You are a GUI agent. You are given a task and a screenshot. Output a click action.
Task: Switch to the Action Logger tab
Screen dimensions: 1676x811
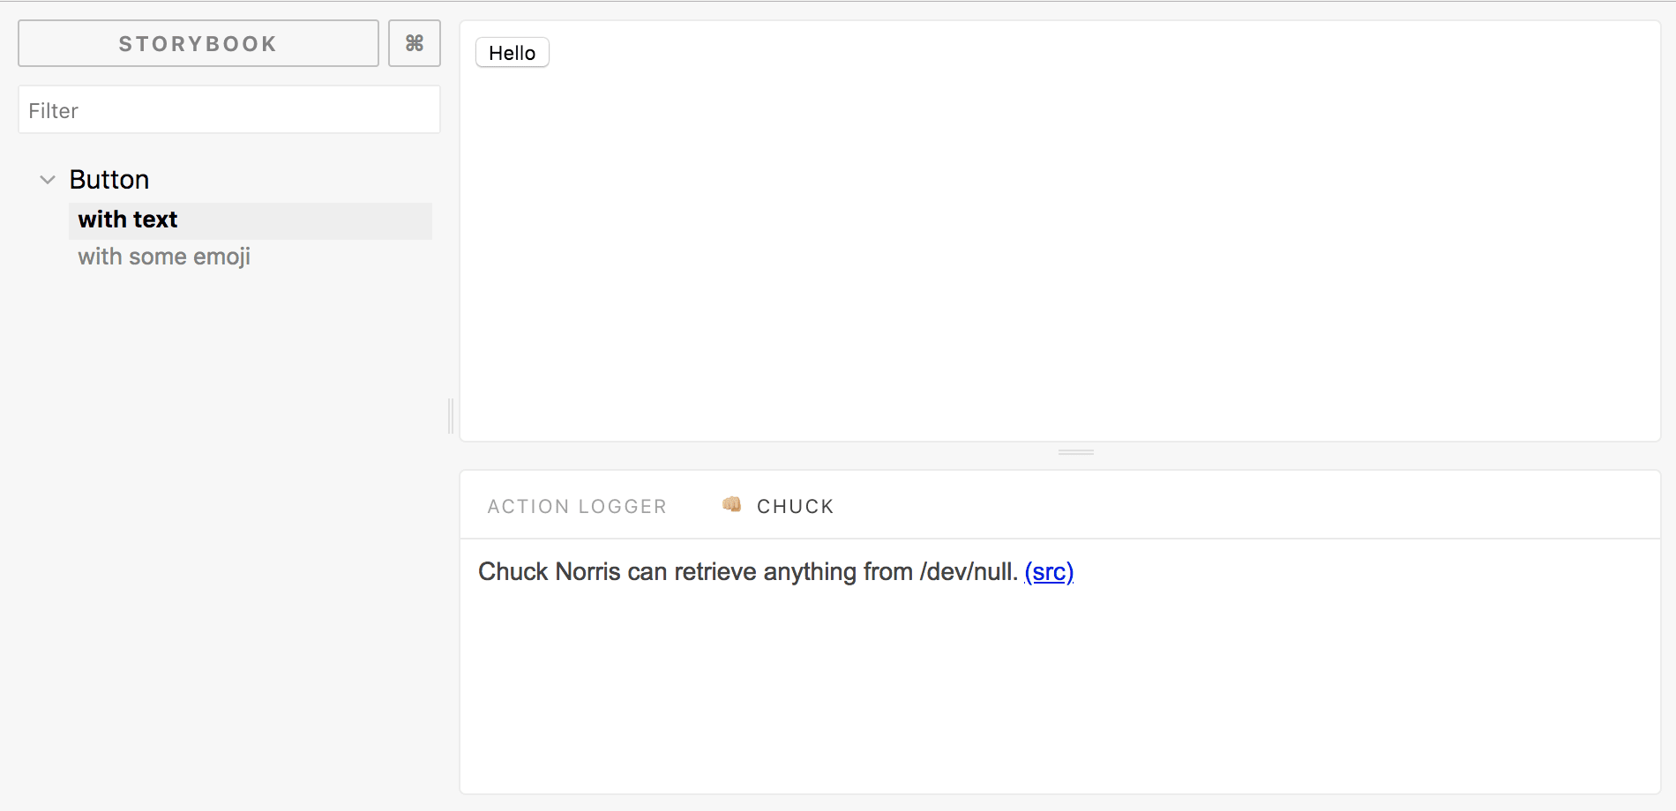tap(577, 506)
